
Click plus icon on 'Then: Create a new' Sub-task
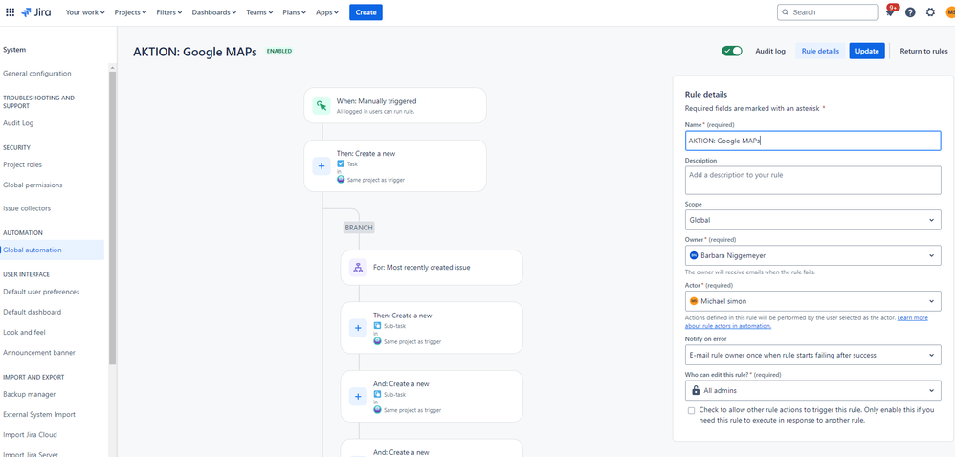point(358,328)
